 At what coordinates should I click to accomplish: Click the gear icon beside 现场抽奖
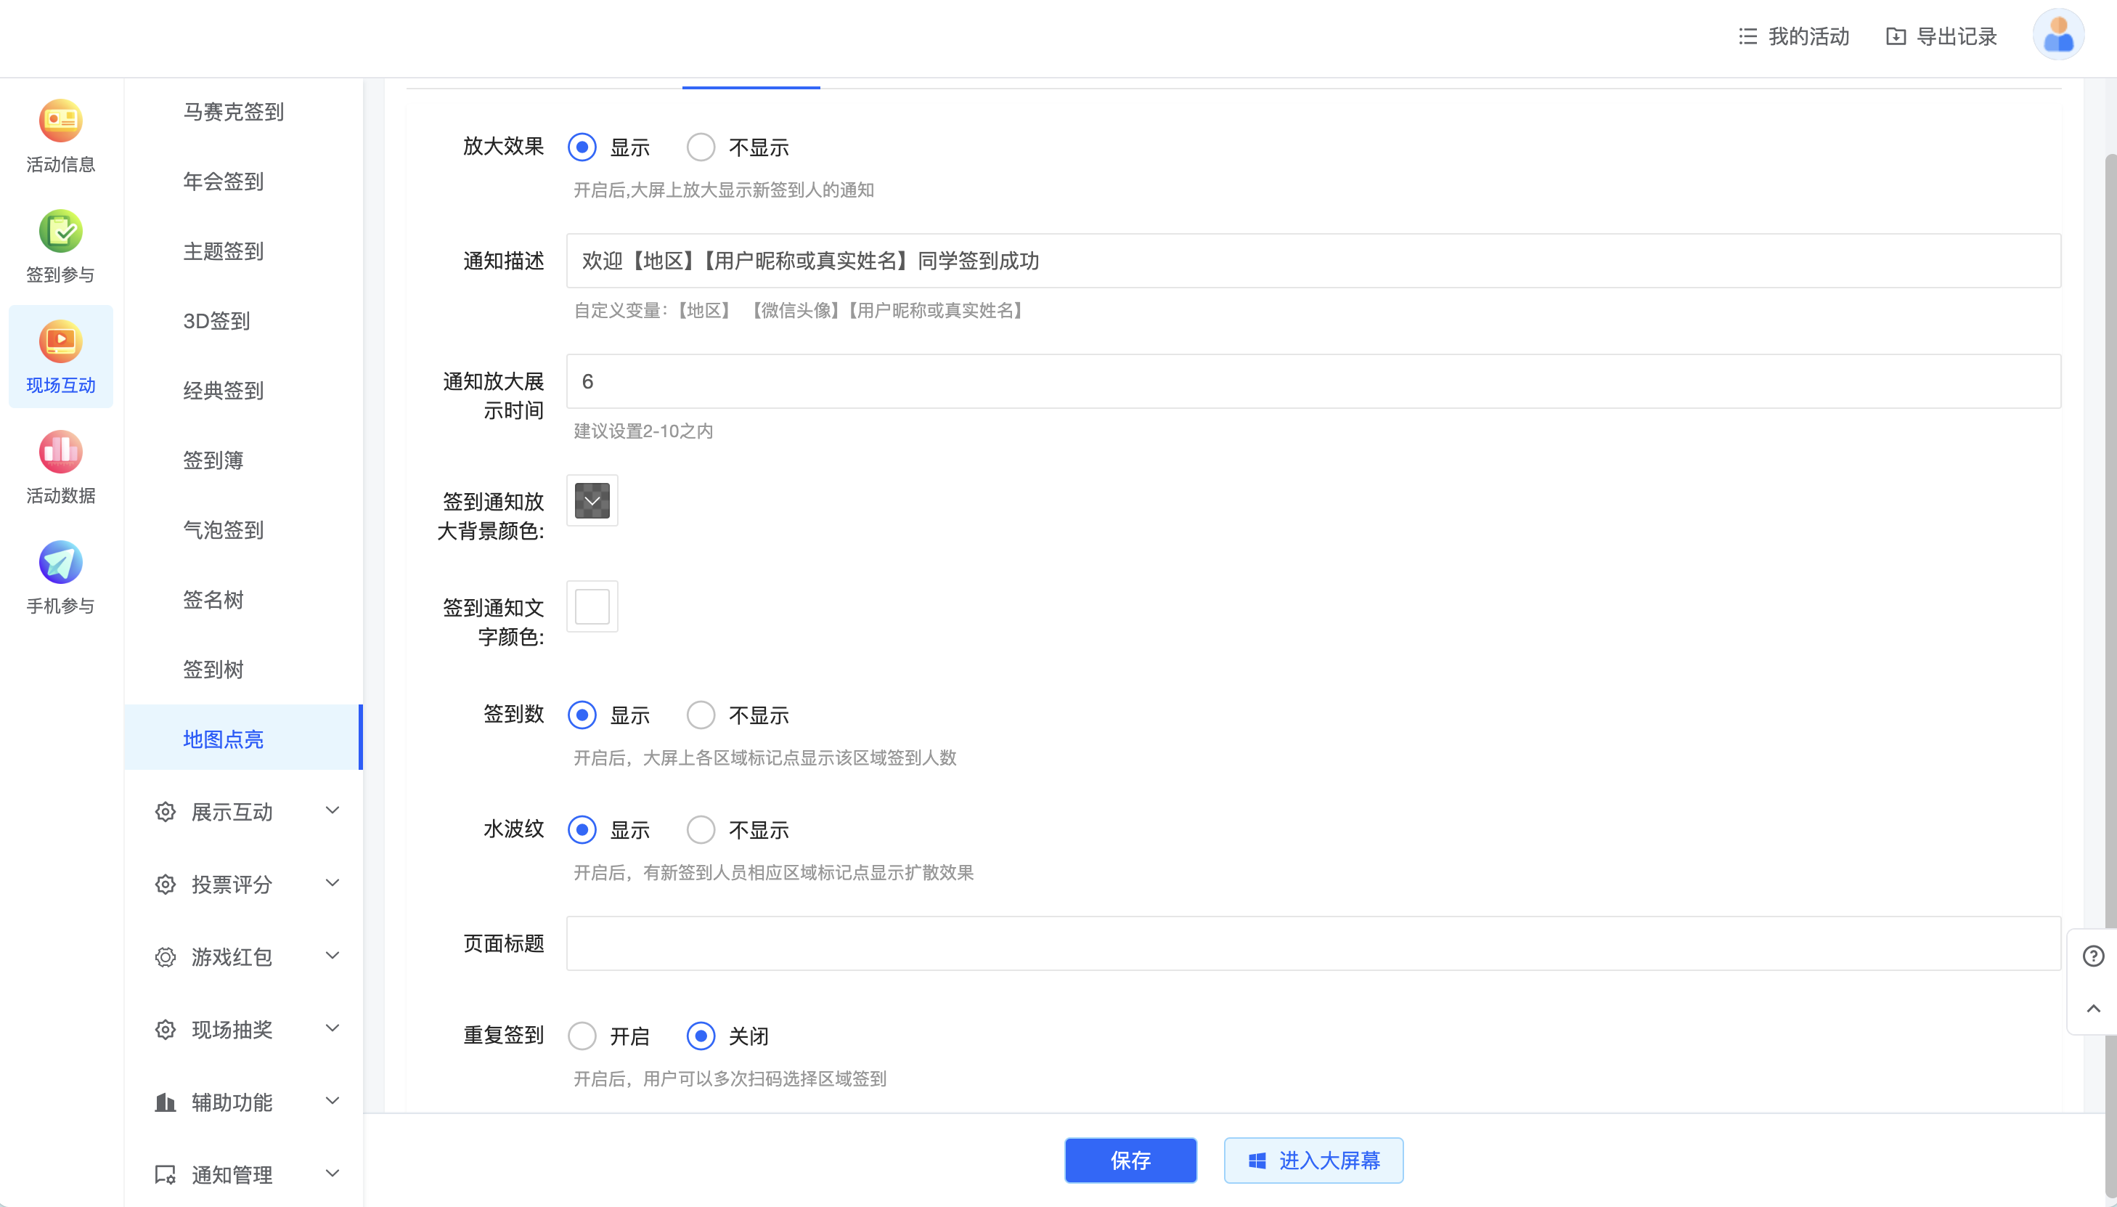point(165,1030)
